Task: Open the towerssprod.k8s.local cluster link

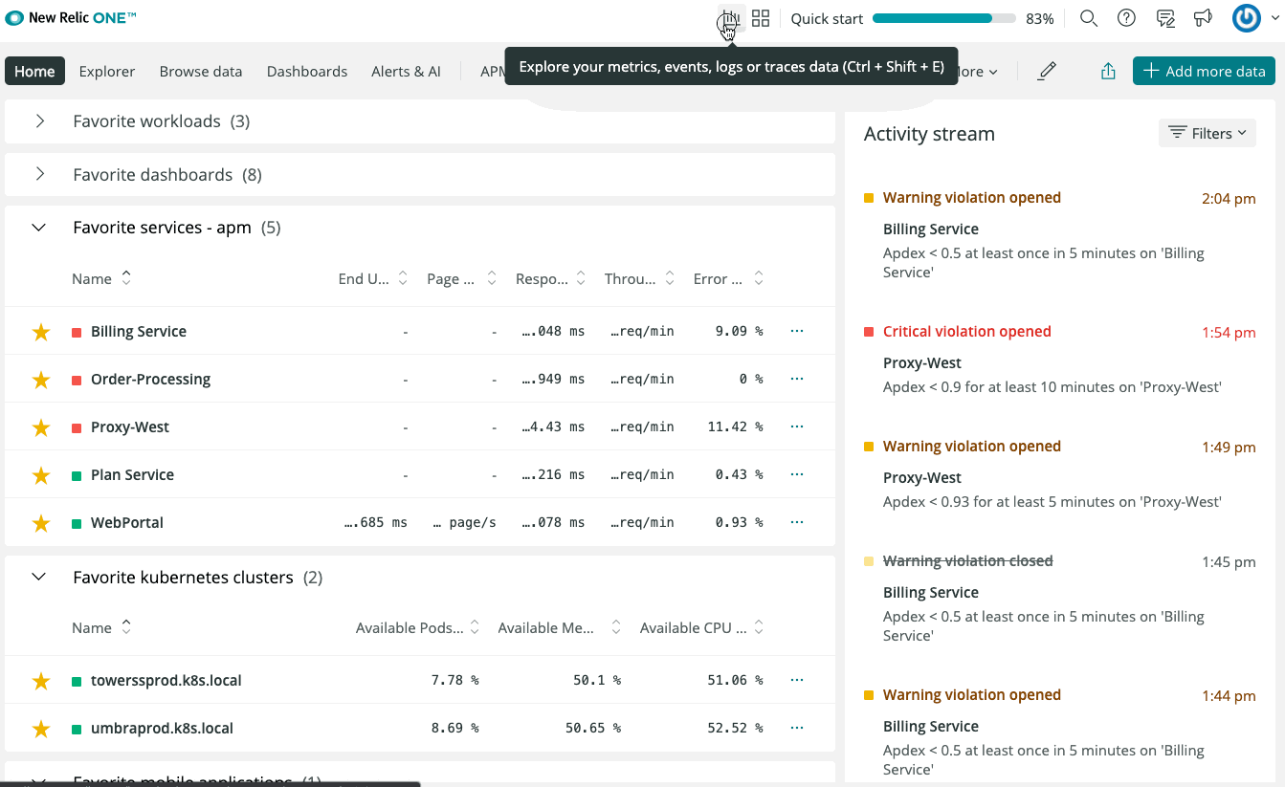Action: pos(166,680)
